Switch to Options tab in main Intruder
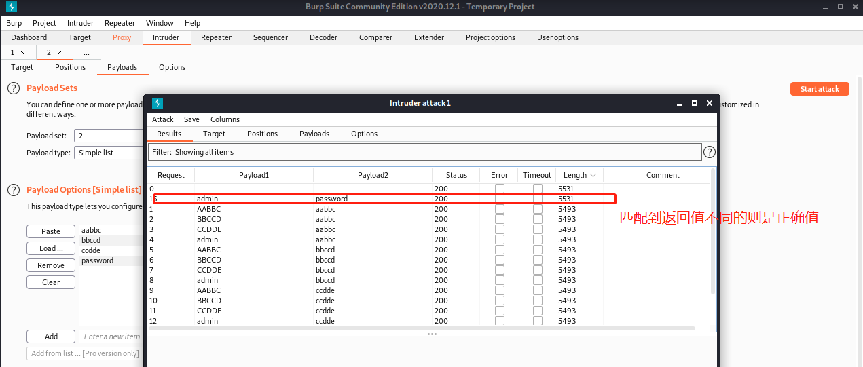 pyautogui.click(x=172, y=67)
